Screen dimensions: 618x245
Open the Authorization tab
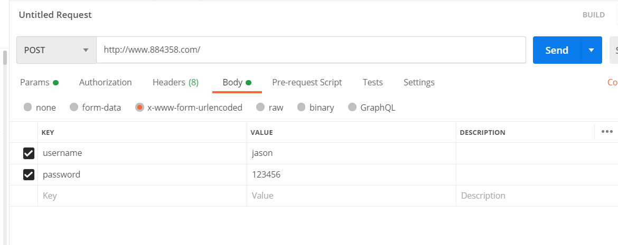click(105, 83)
